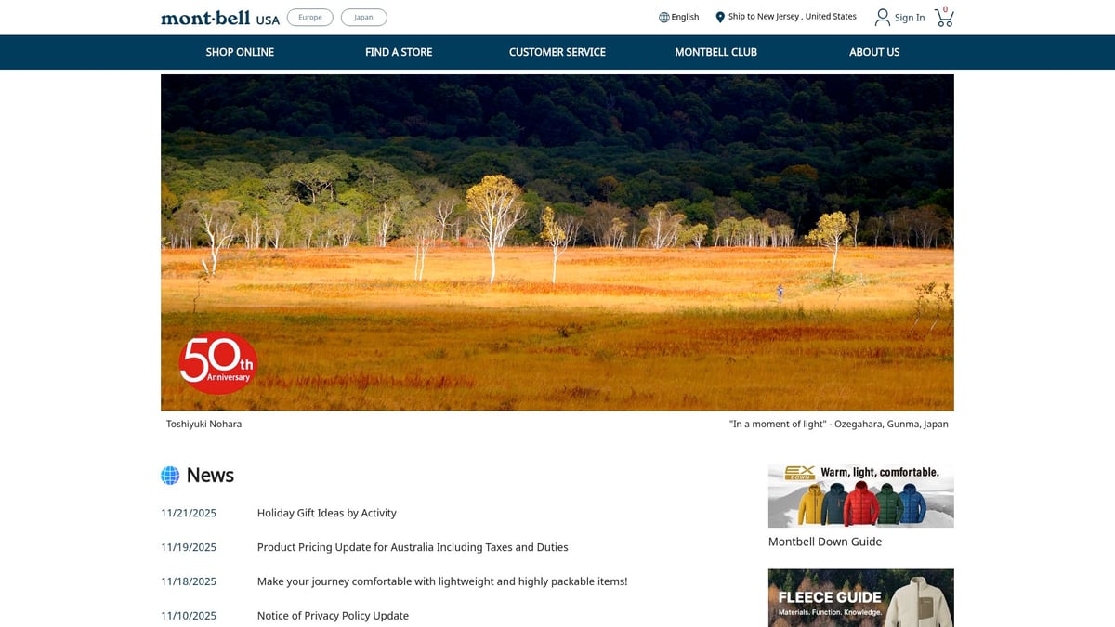This screenshot has width=1115, height=627.
Task: Change Ship to New Jersey destination
Action: point(793,17)
